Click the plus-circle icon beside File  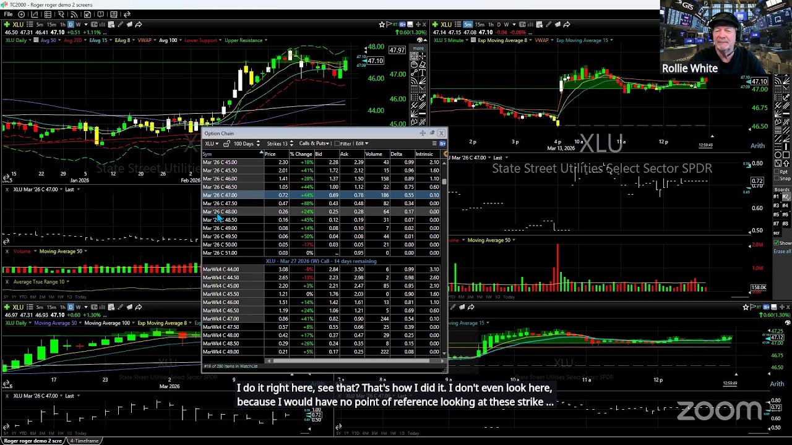click(x=22, y=14)
